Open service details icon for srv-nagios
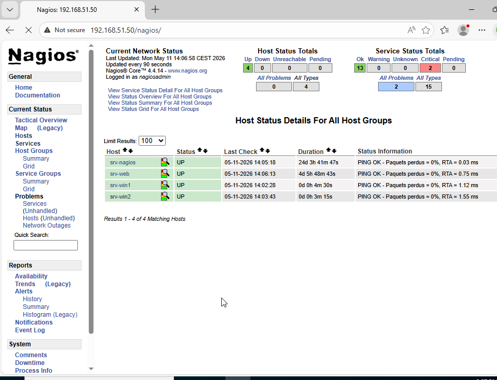Screen dimensions: 497x380 click(165, 162)
